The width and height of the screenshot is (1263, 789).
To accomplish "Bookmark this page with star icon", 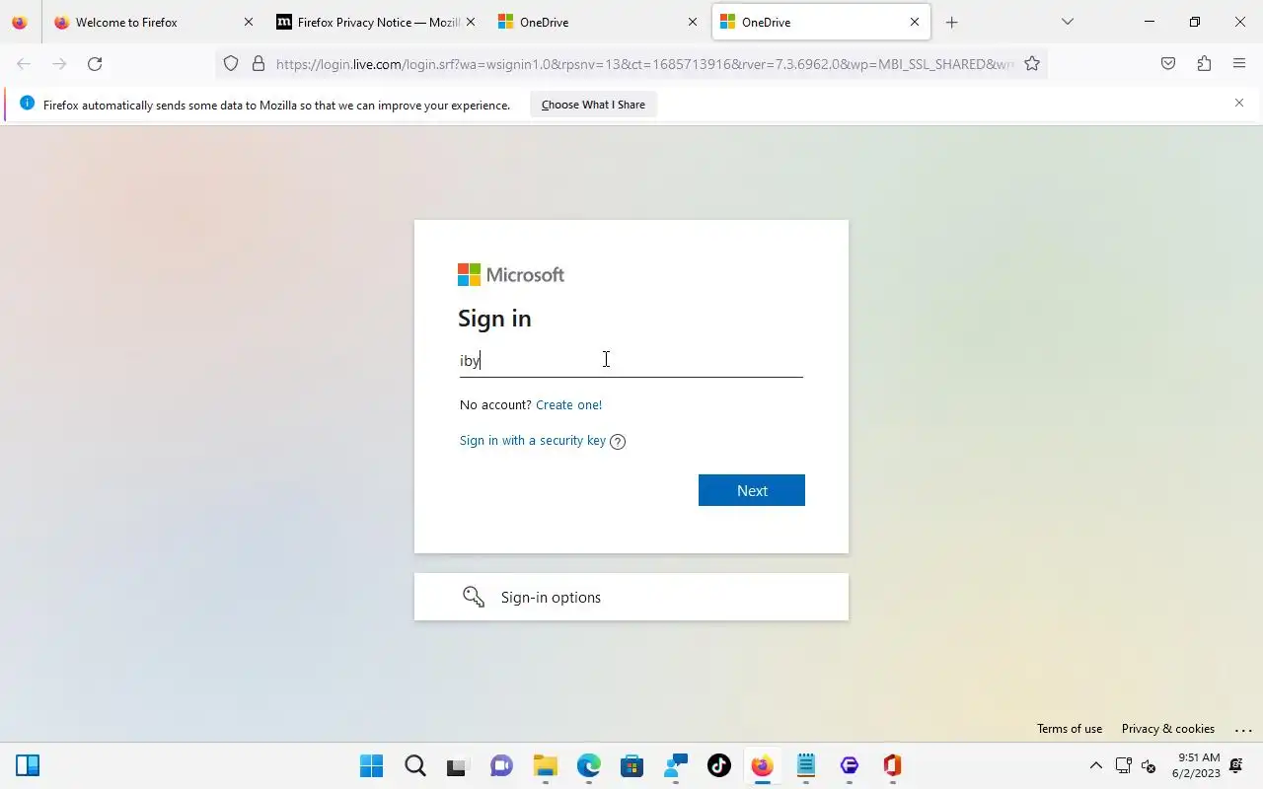I will 1032,64.
